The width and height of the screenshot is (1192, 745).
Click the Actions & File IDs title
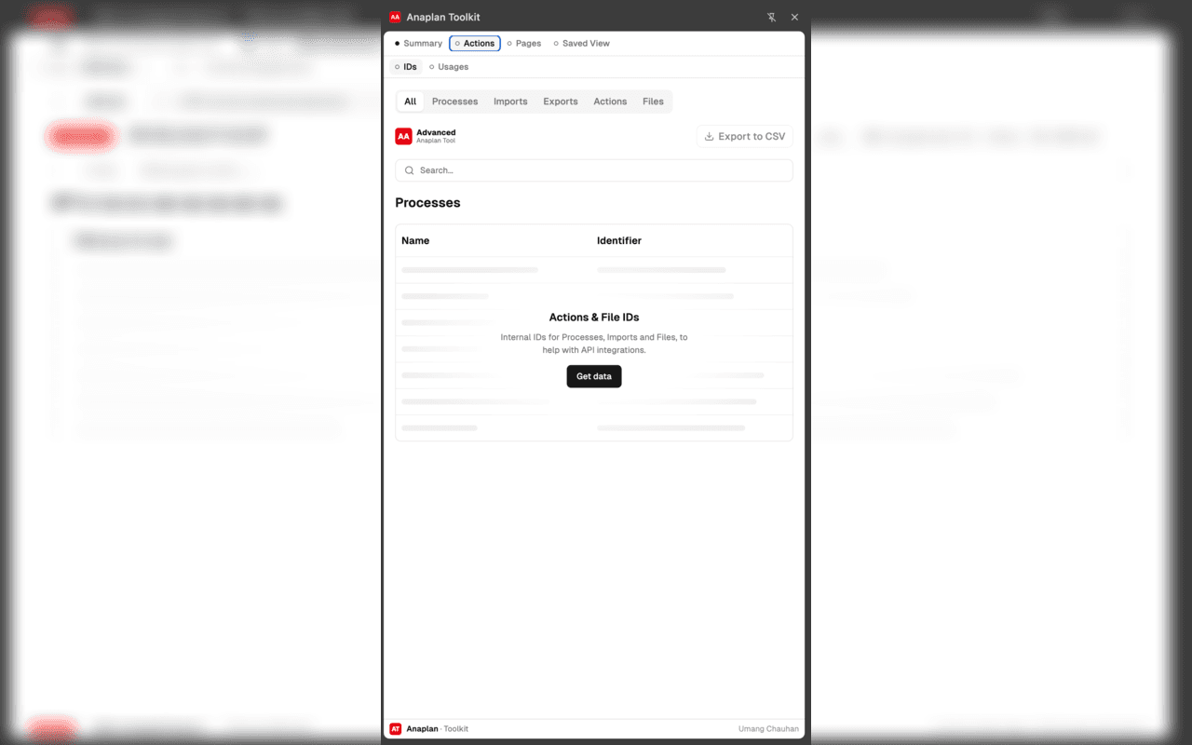(x=594, y=318)
